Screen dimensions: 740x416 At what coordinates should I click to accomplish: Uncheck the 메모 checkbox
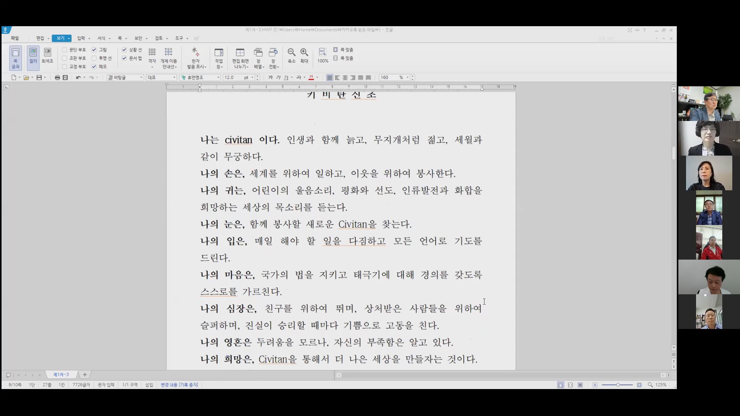tap(94, 67)
